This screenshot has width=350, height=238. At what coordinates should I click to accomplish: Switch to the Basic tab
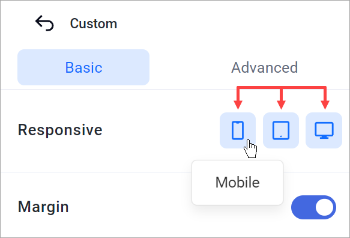pyautogui.click(x=83, y=67)
